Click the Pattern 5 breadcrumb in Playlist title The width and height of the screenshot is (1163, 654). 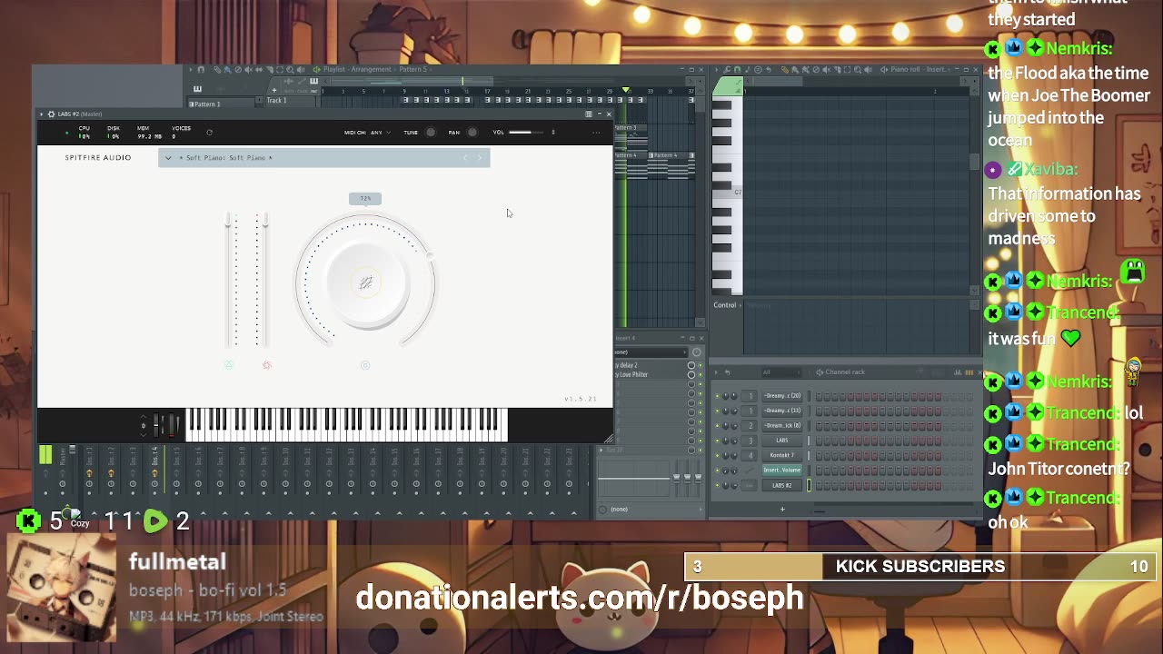click(x=413, y=69)
